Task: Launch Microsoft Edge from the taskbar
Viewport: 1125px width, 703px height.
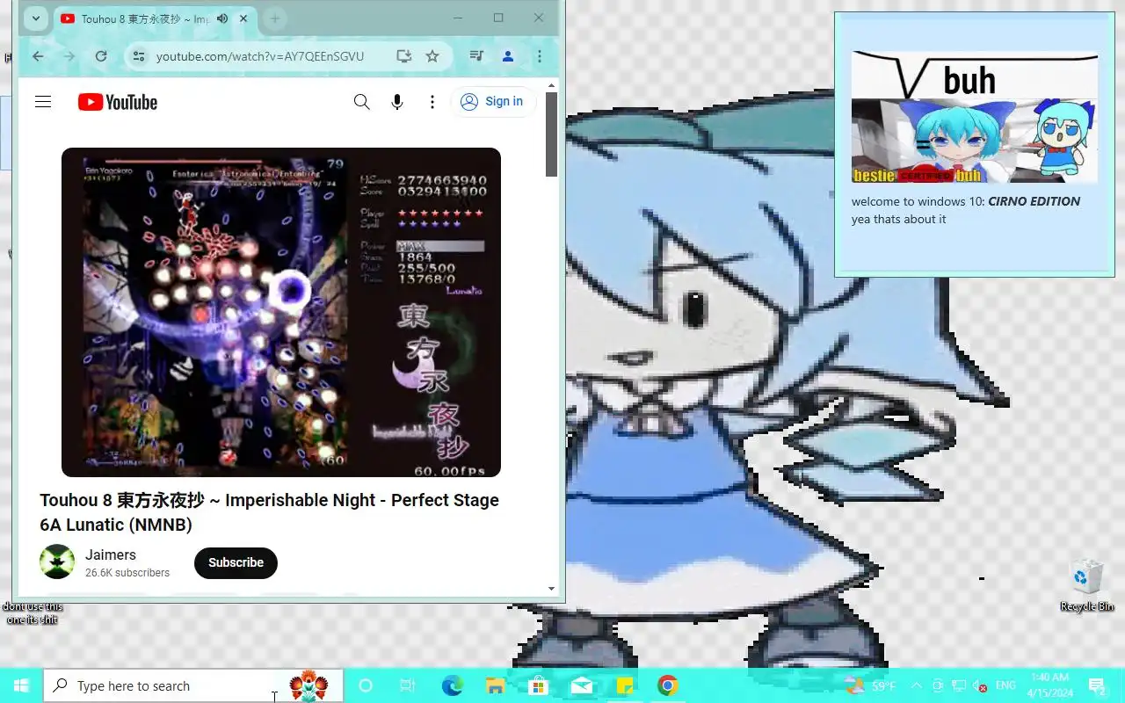Action: pos(453,685)
